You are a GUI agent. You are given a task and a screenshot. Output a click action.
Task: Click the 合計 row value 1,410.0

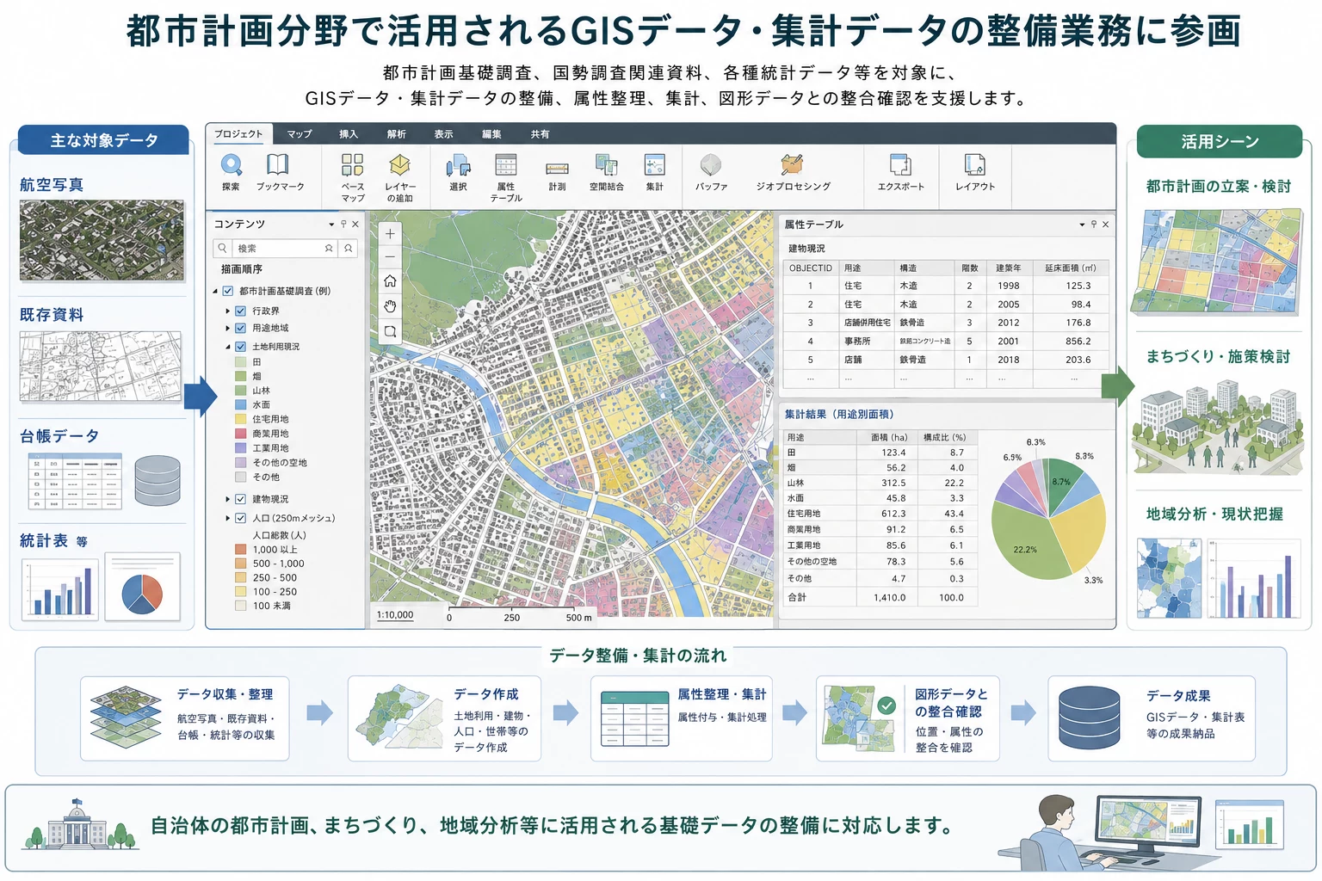pos(889,597)
